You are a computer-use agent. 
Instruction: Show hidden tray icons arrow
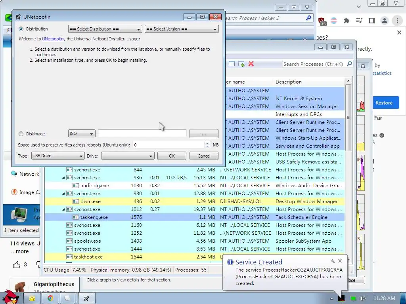click(x=332, y=298)
